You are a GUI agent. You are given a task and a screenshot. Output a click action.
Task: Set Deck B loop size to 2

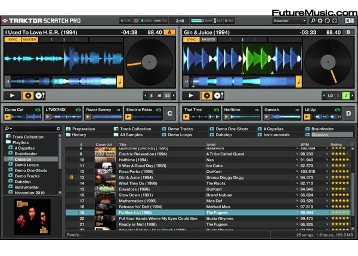coord(345,96)
